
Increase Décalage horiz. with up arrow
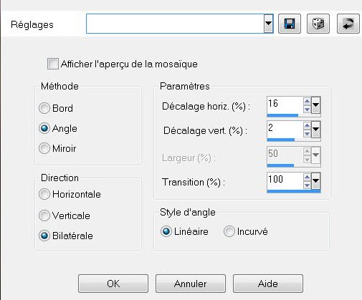[307, 101]
